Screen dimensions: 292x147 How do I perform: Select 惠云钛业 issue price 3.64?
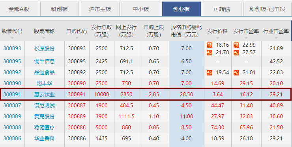(x=217, y=94)
